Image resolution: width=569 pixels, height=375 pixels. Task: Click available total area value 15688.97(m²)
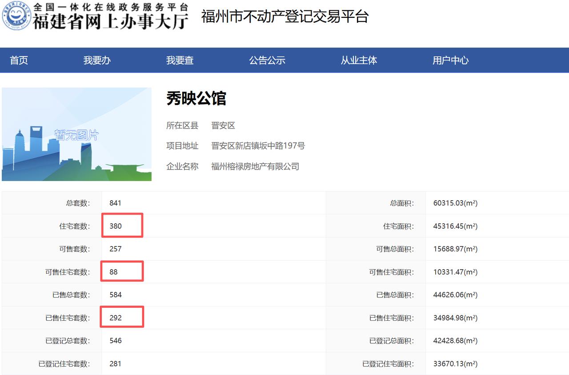(455, 249)
